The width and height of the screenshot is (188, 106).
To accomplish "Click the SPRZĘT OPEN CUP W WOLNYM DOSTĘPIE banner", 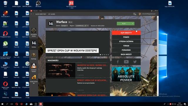I will [72, 51].
